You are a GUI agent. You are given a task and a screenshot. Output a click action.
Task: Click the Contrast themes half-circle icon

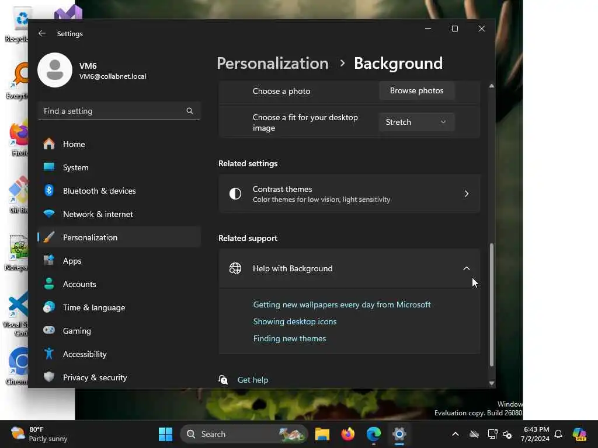[x=235, y=194]
